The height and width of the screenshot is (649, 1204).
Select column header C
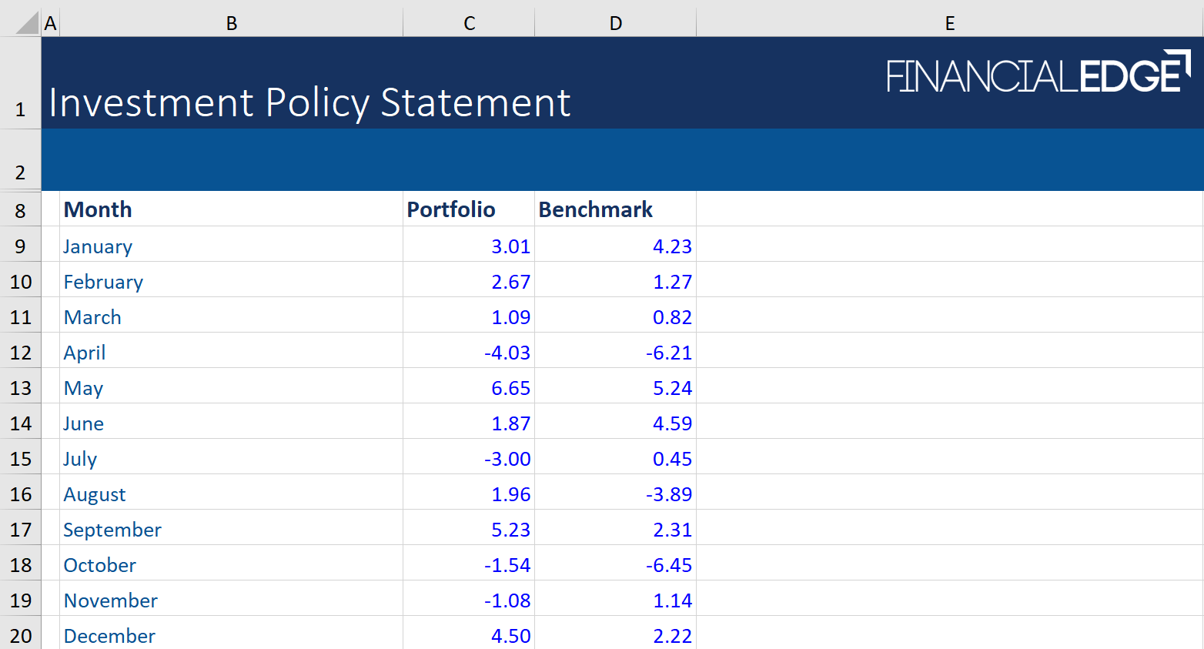[468, 22]
